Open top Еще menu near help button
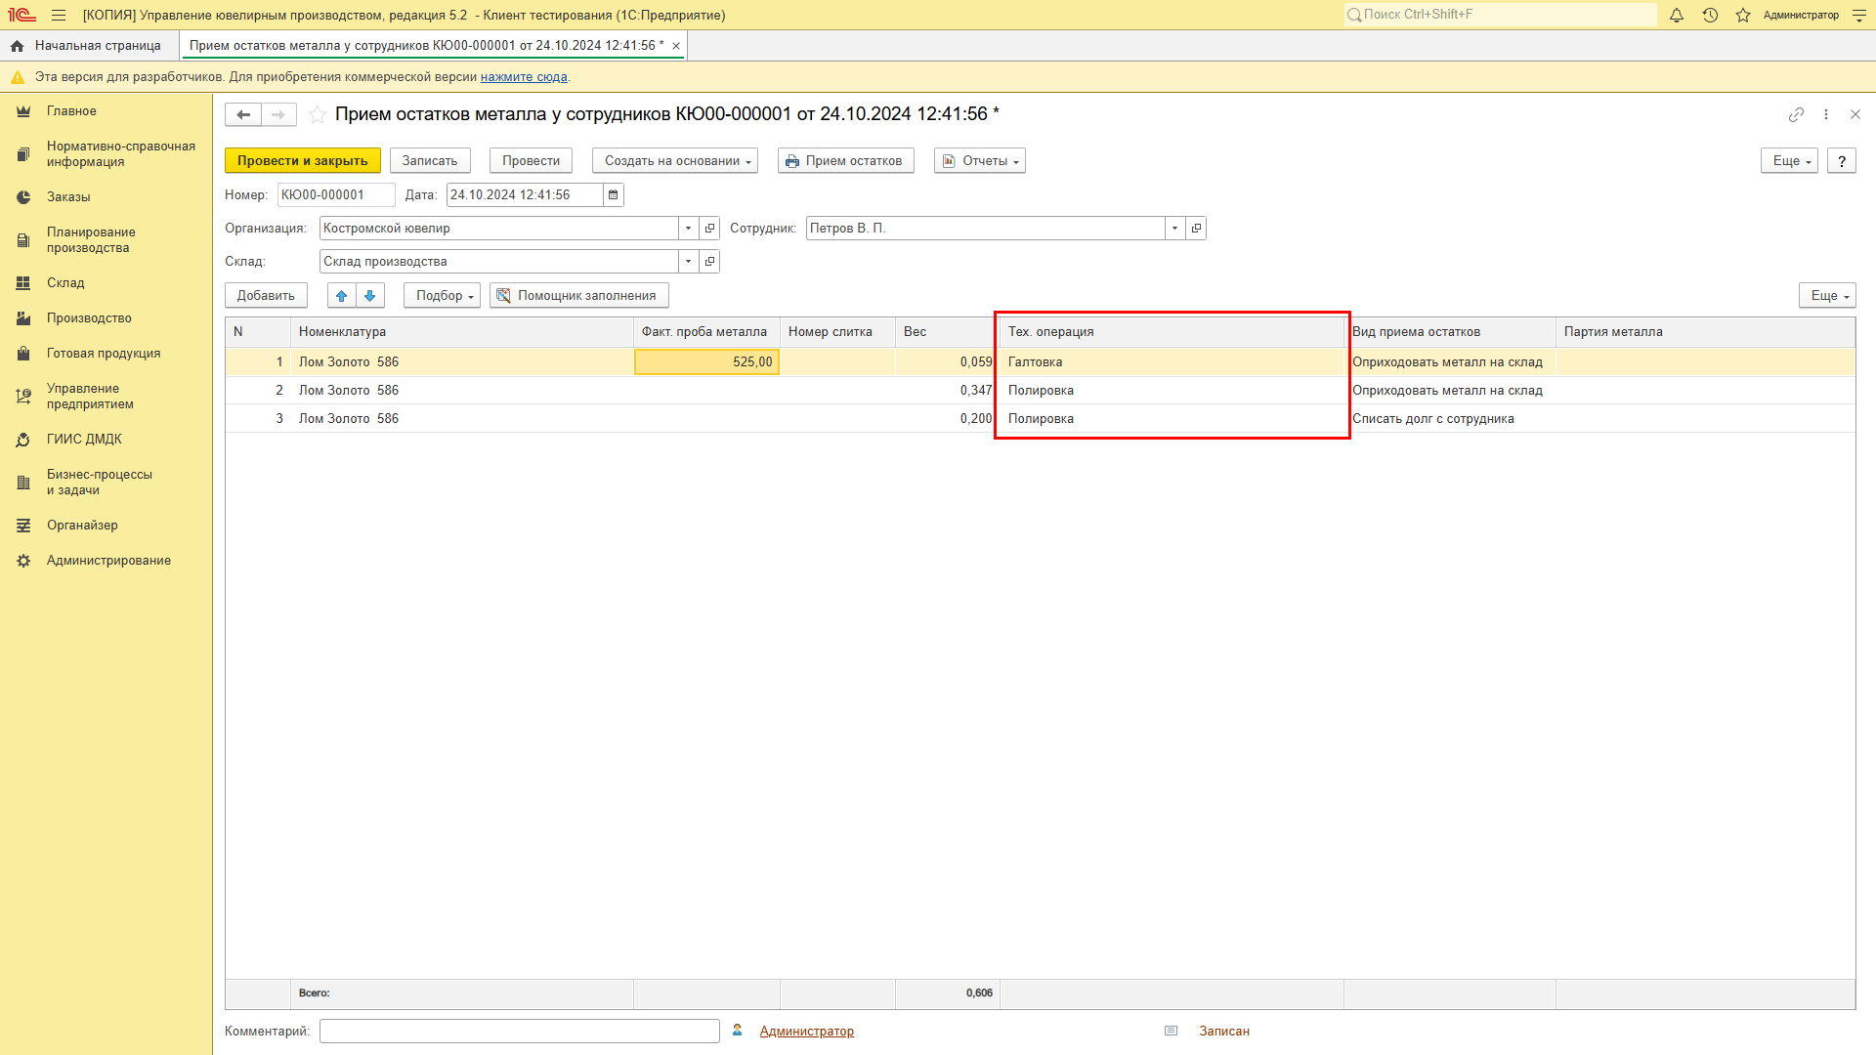Image resolution: width=1876 pixels, height=1055 pixels. click(1789, 161)
